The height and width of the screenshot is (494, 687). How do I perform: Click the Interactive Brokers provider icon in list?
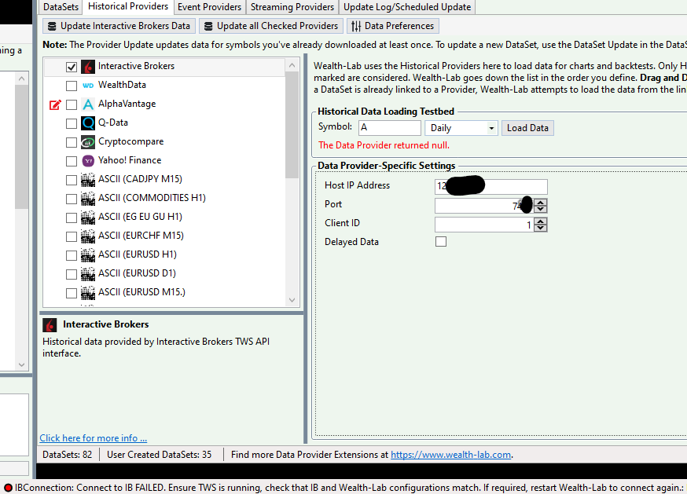tap(88, 67)
